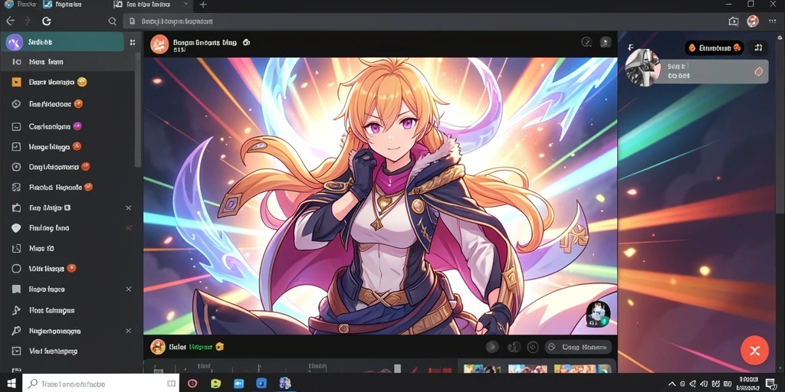Switch to the first browser tab with globe icon
Image resolution: width=785 pixels, height=392 pixels.
tap(20, 5)
